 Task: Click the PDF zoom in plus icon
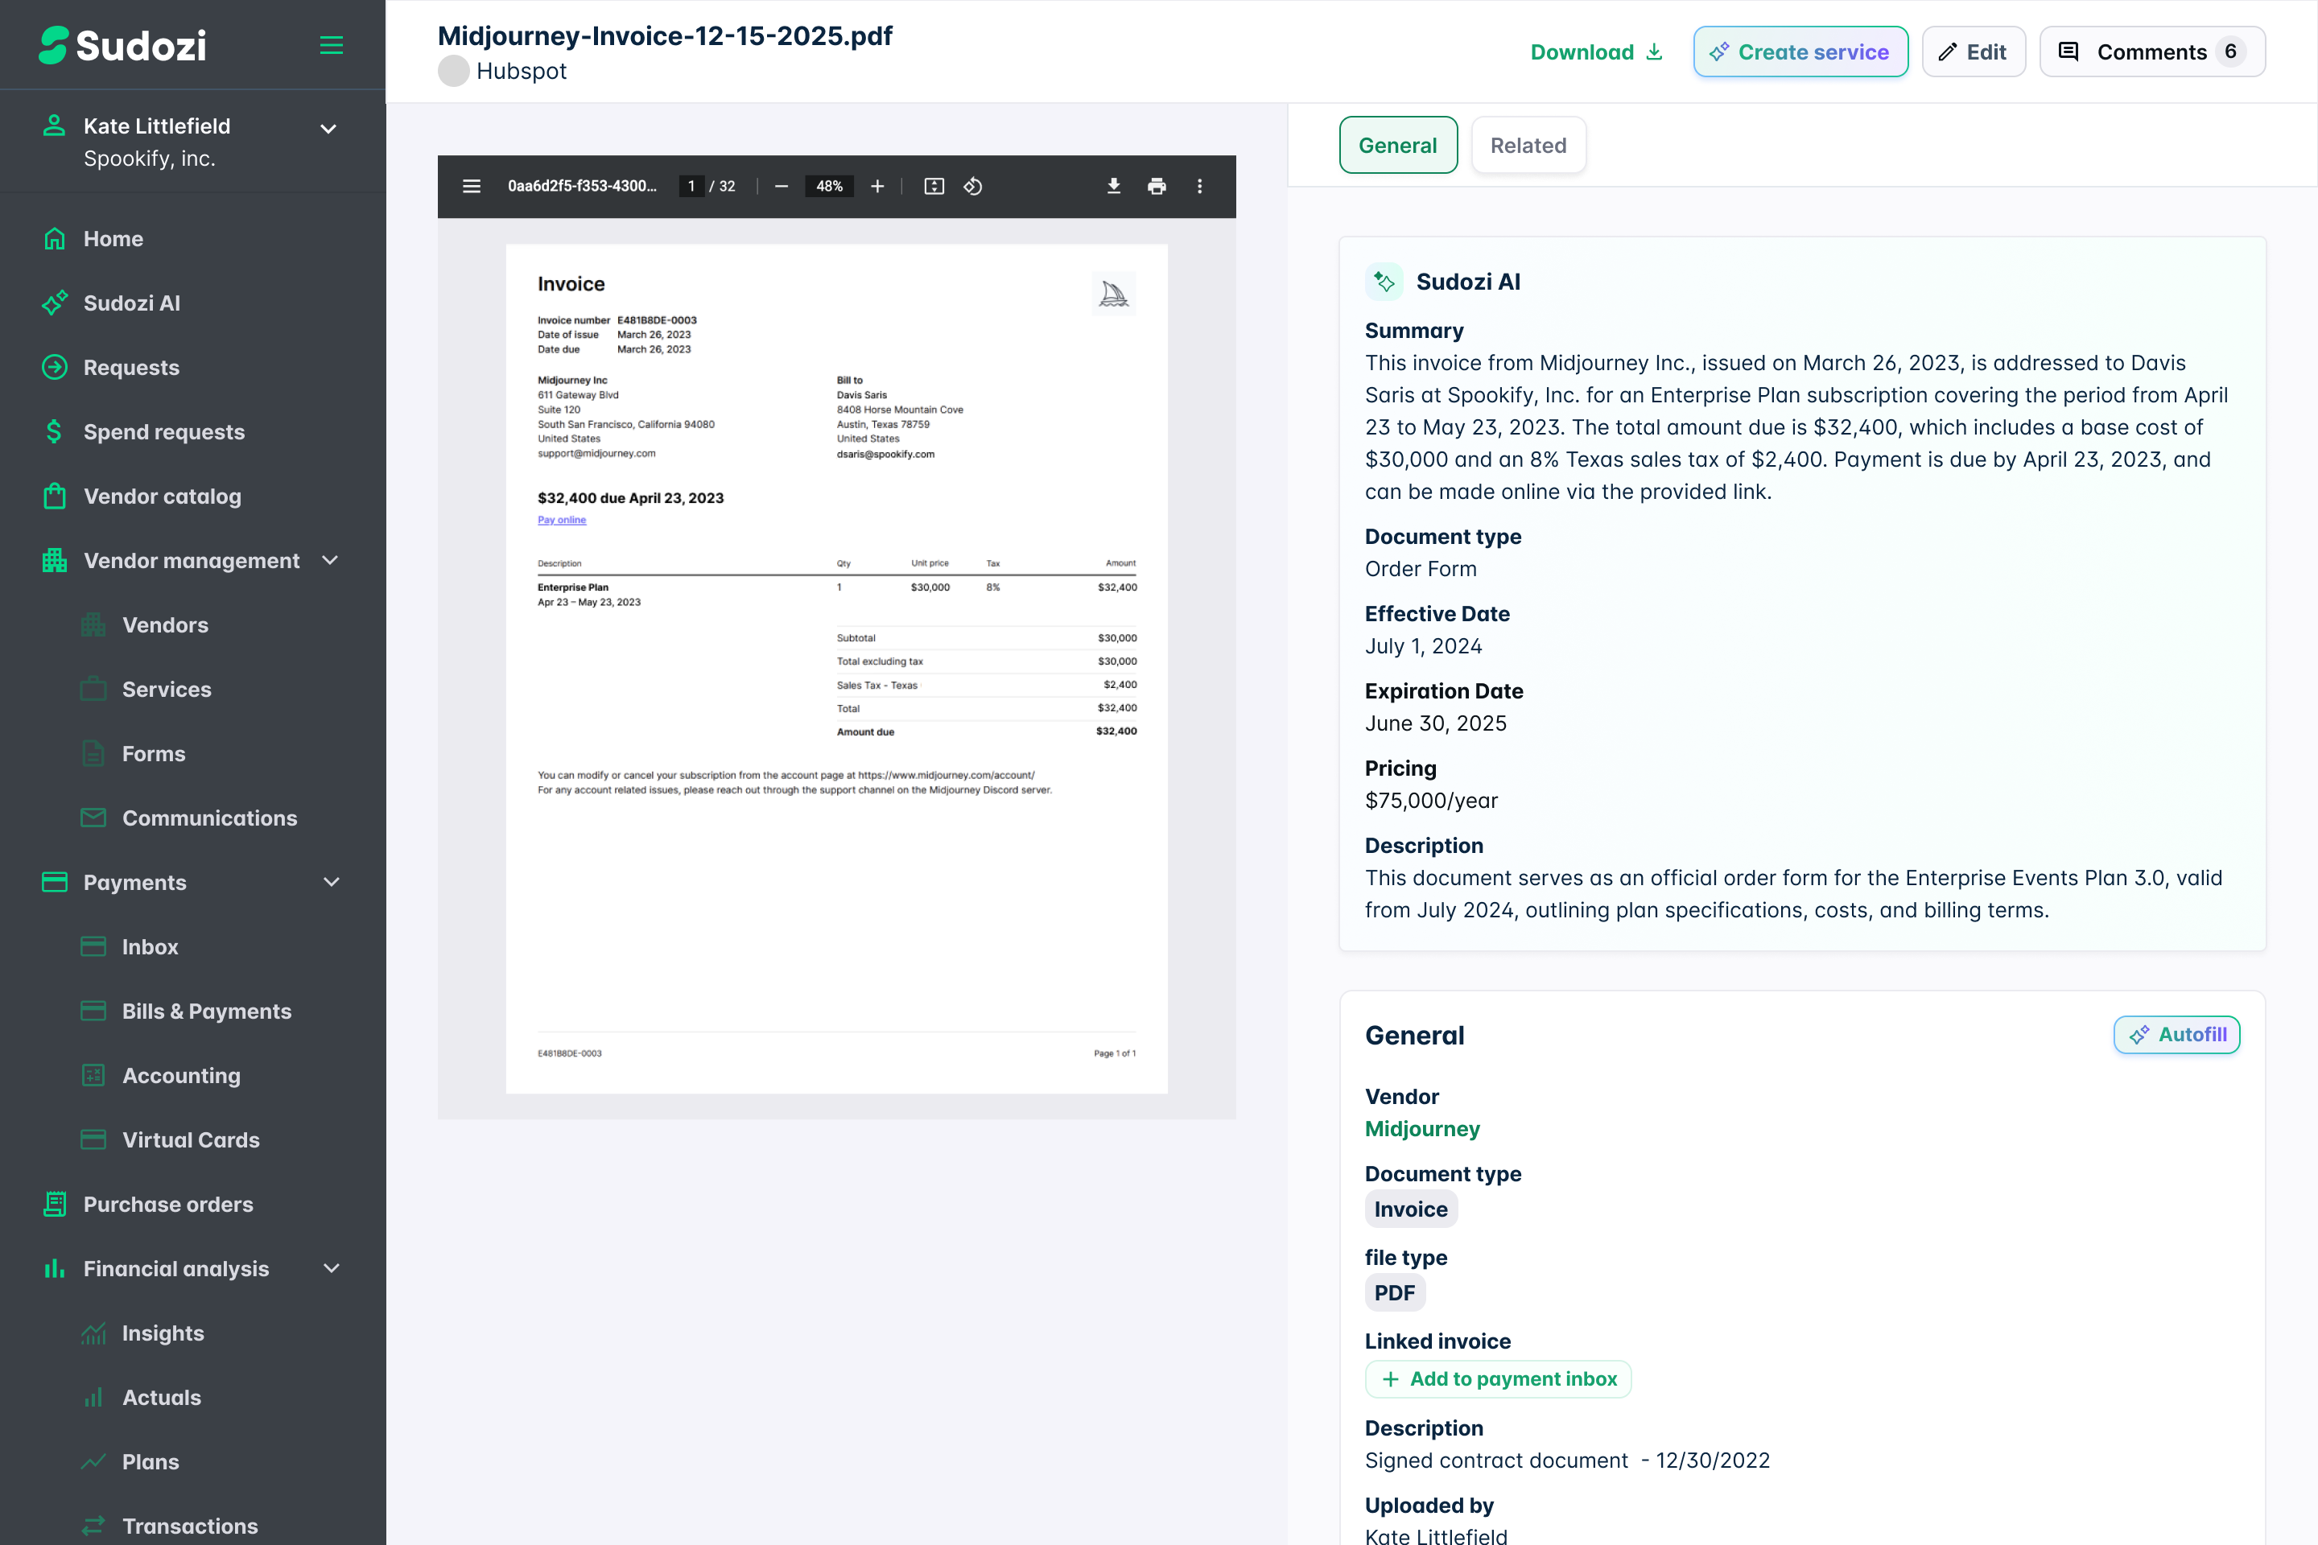pyautogui.click(x=877, y=186)
